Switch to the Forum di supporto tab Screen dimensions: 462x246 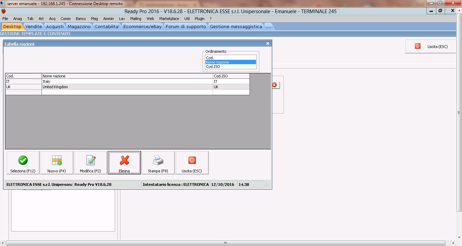(x=186, y=26)
